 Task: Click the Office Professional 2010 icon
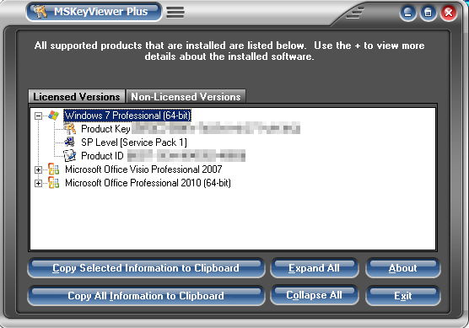53,183
